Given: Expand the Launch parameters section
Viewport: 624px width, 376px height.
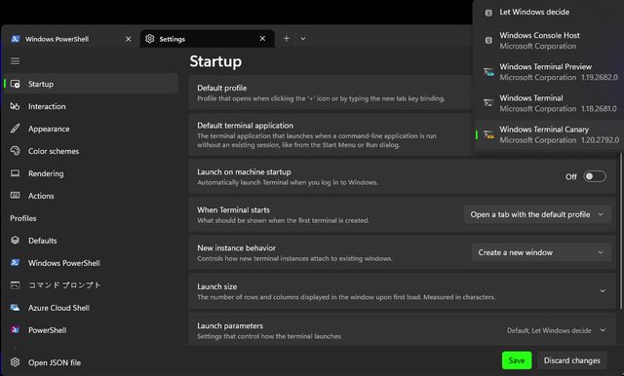Looking at the screenshot, I should 402,330.
